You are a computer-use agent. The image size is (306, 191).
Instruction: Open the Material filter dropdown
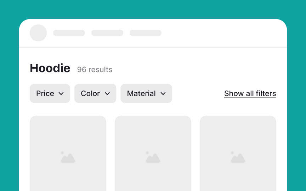[146, 93]
